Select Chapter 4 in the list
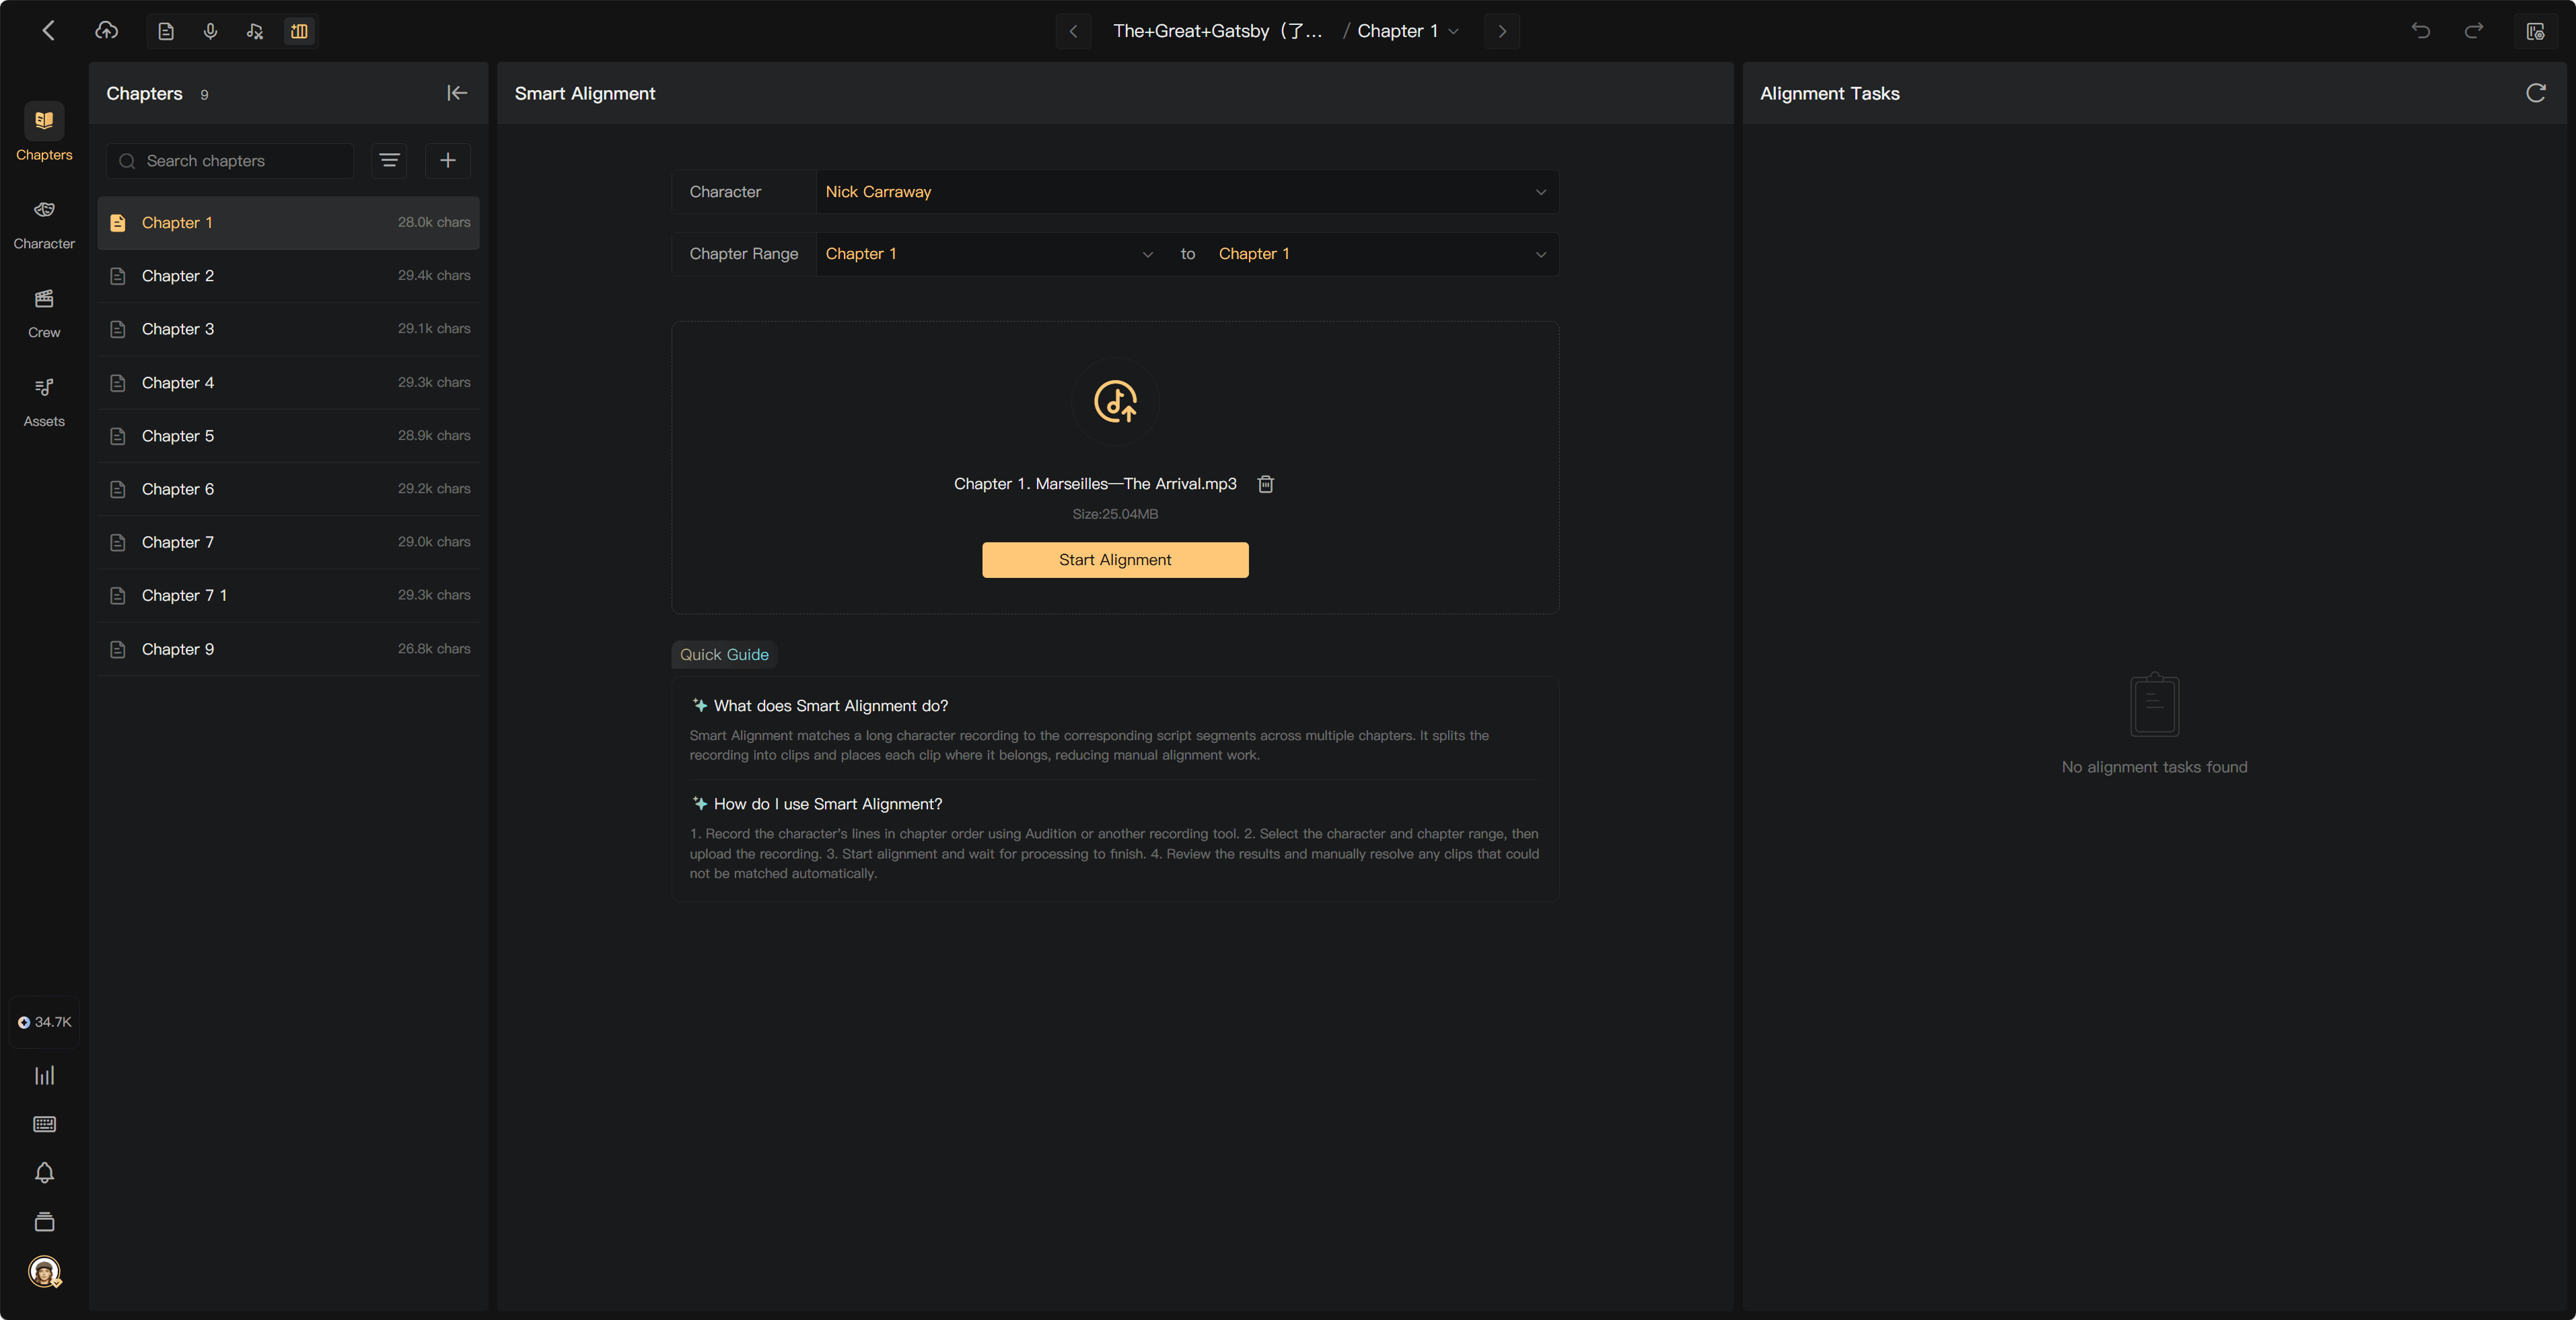 (289, 383)
